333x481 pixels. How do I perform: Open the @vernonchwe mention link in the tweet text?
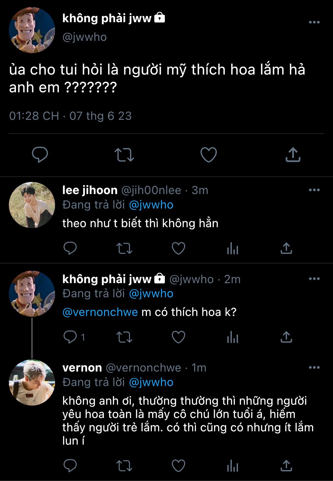(x=100, y=312)
